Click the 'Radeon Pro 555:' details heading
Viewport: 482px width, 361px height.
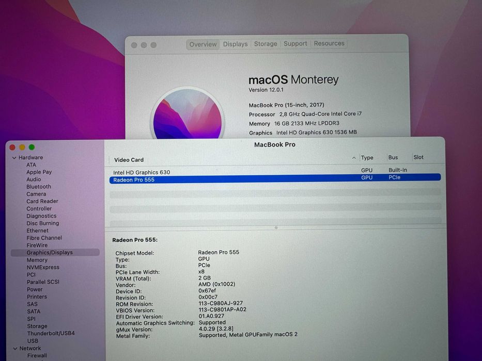[135, 240]
